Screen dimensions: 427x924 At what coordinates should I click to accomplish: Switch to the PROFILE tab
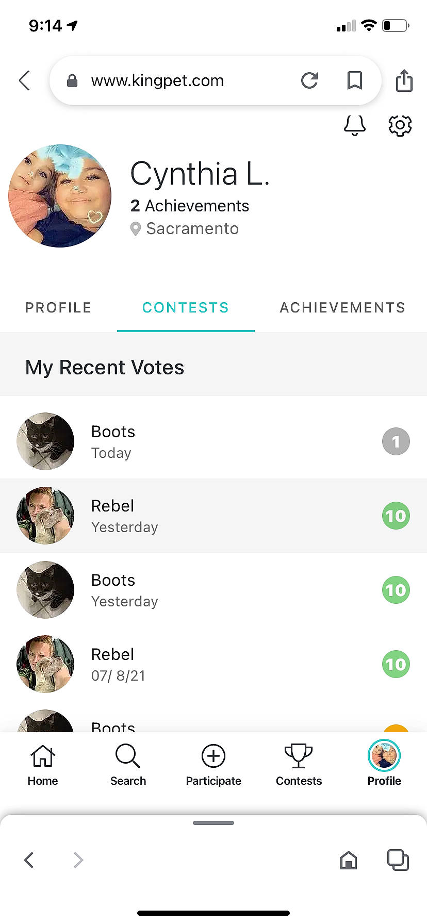(58, 308)
